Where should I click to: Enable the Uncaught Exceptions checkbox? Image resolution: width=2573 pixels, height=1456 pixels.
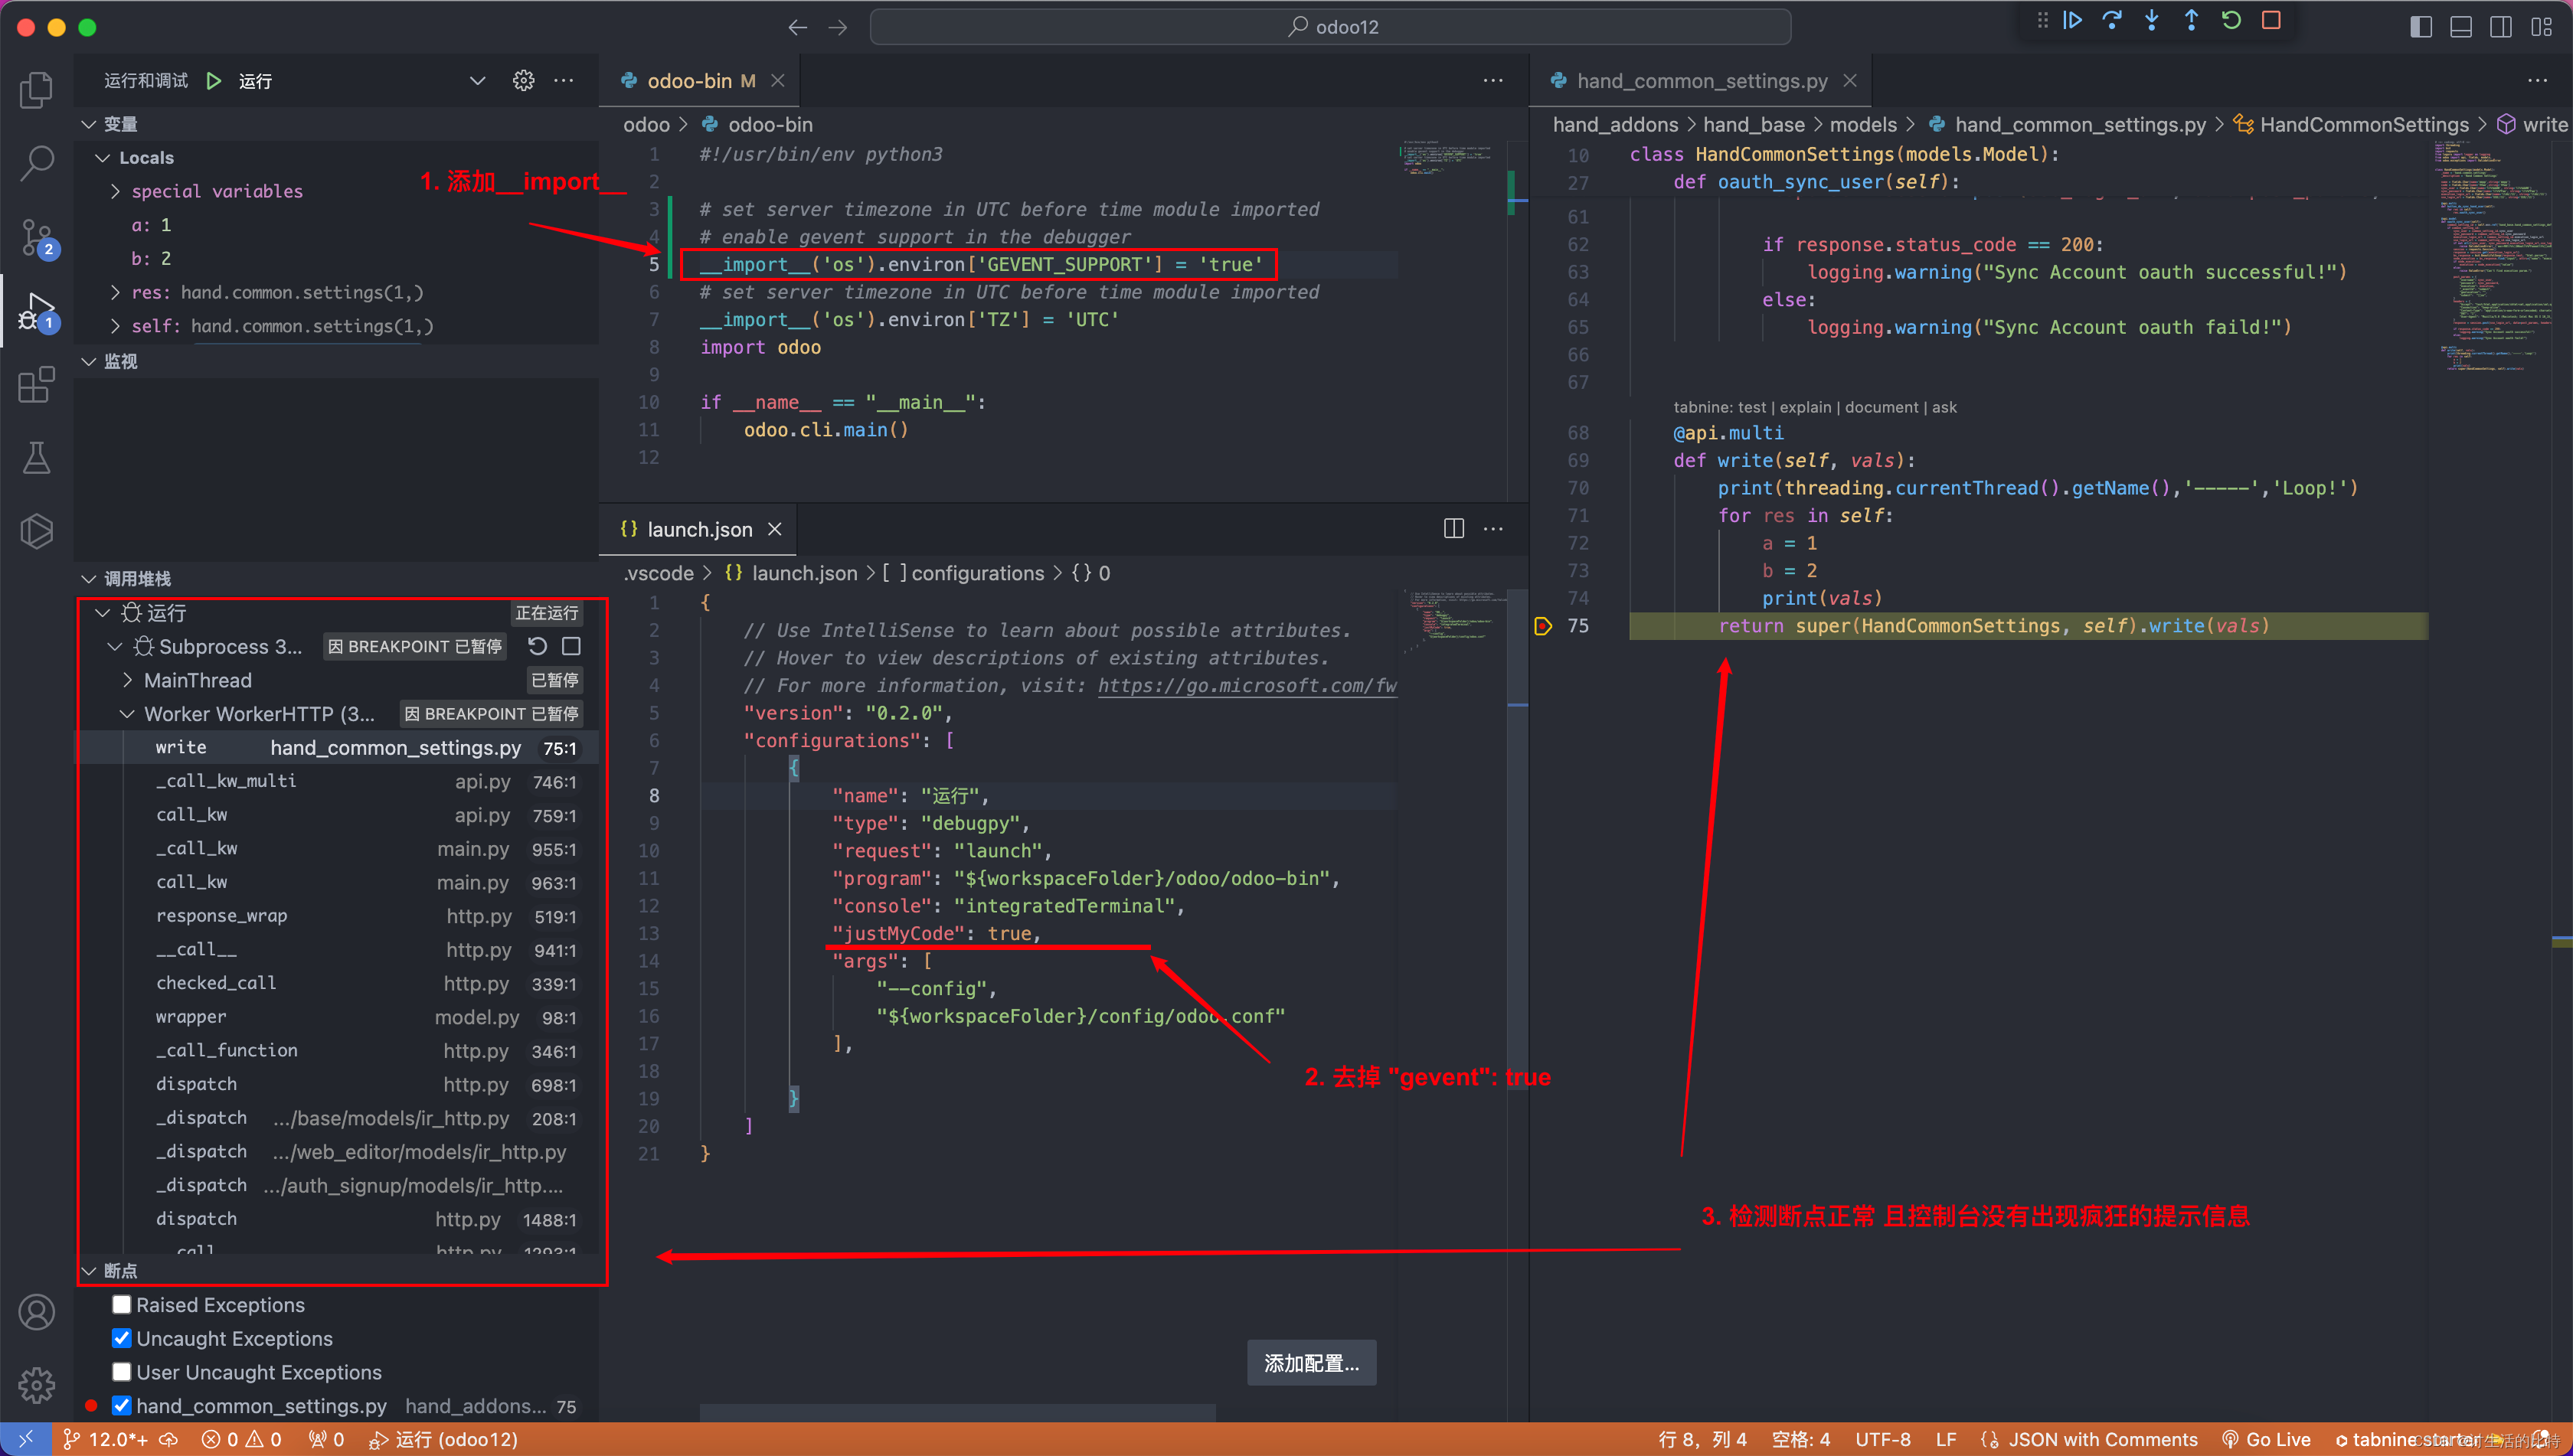[x=122, y=1337]
